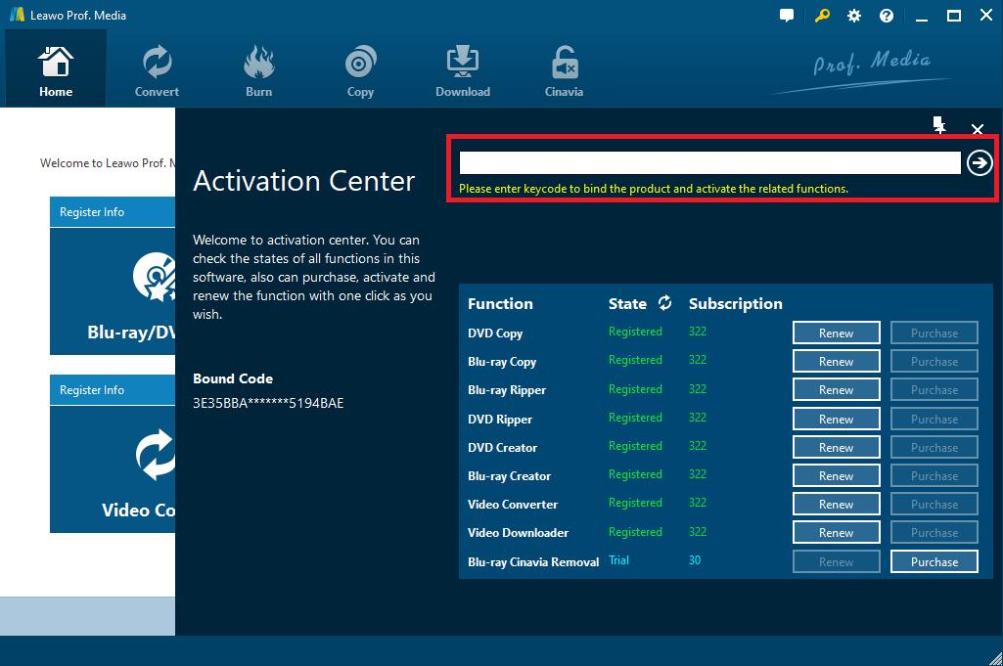The image size is (1003, 666).
Task: Pin the Activation Center panel
Action: click(x=939, y=125)
